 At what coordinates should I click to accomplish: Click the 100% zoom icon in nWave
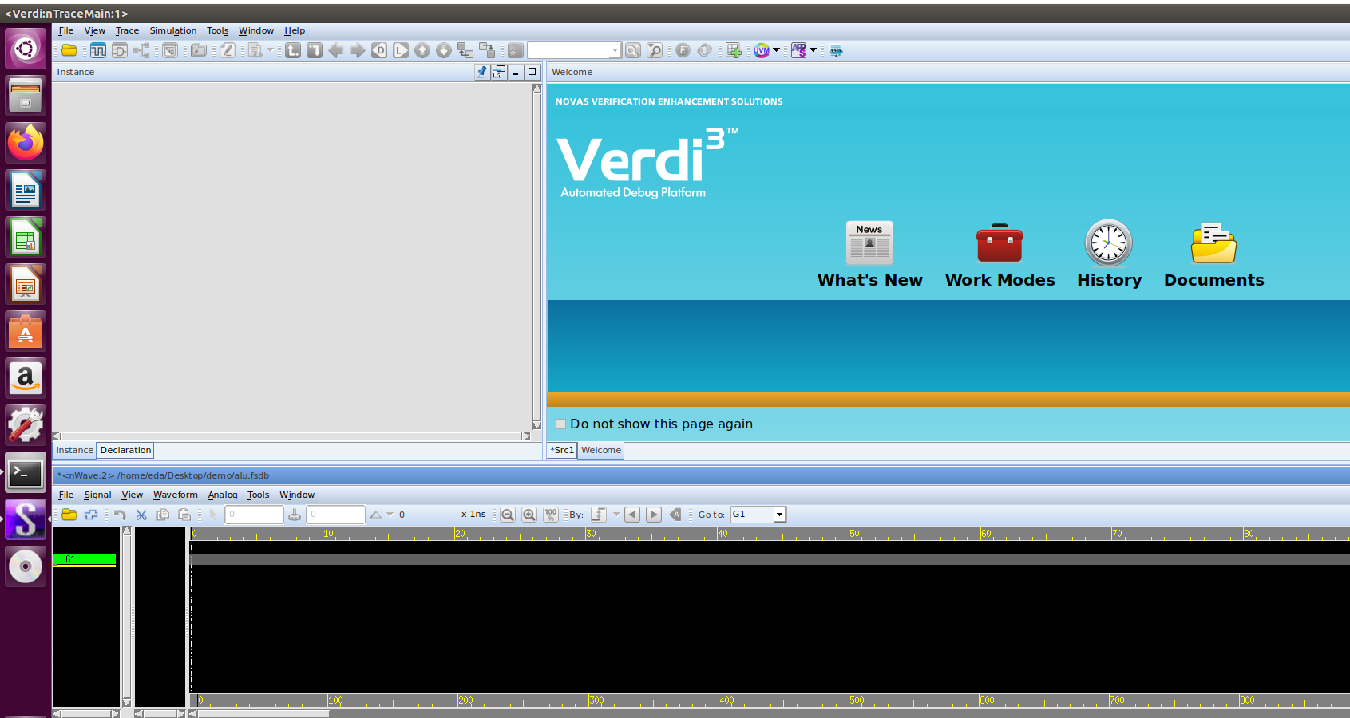coord(551,515)
